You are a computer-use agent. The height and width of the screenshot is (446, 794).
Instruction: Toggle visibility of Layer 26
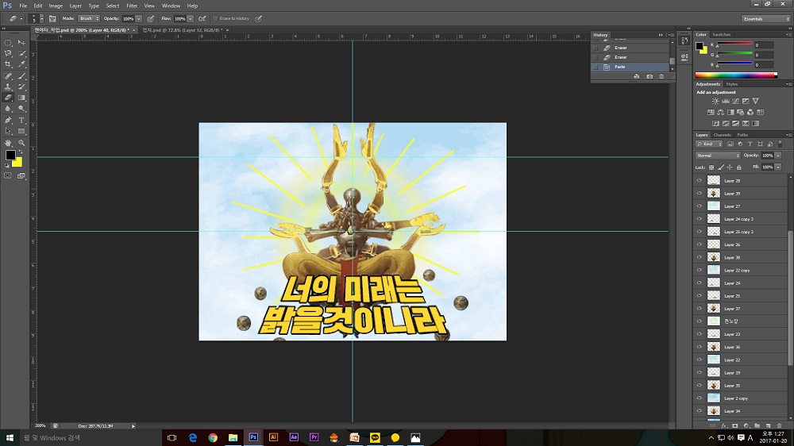(700, 244)
